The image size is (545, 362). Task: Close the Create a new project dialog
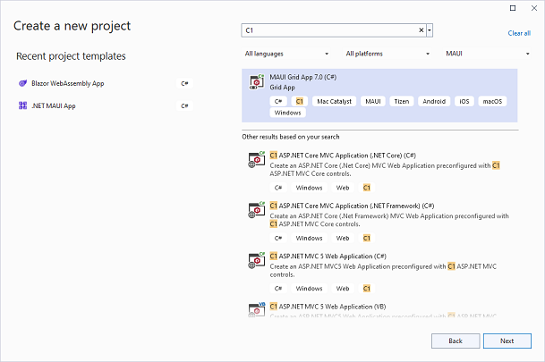pos(533,7)
